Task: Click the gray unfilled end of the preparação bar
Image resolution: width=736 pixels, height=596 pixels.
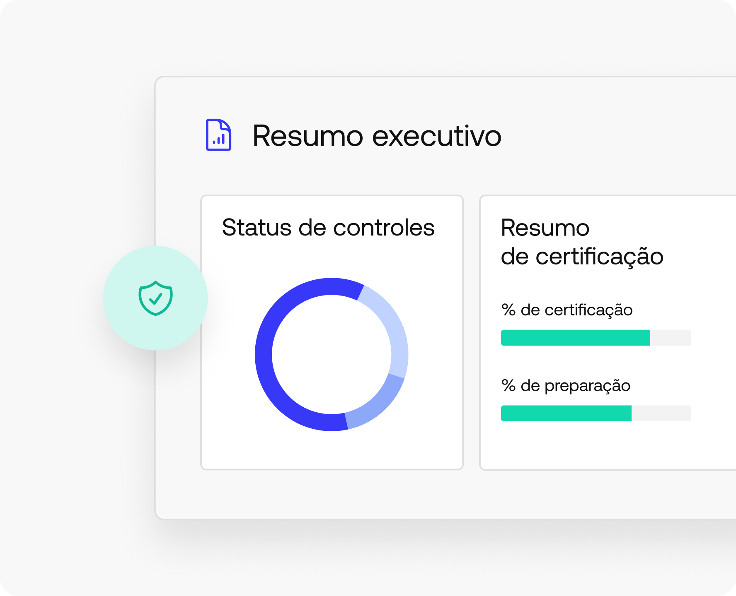Action: pos(661,413)
